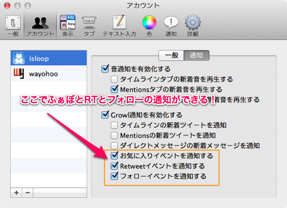The height and width of the screenshot is (208, 287).
Task: Open the 通知 speech bubble toolbar pane
Action: pyautogui.click(x=171, y=26)
